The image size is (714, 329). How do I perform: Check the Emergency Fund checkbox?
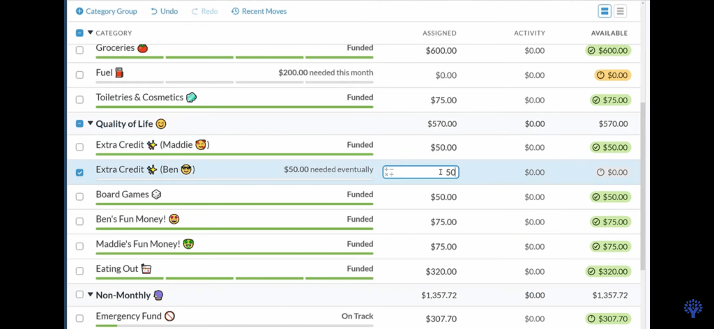point(79,319)
